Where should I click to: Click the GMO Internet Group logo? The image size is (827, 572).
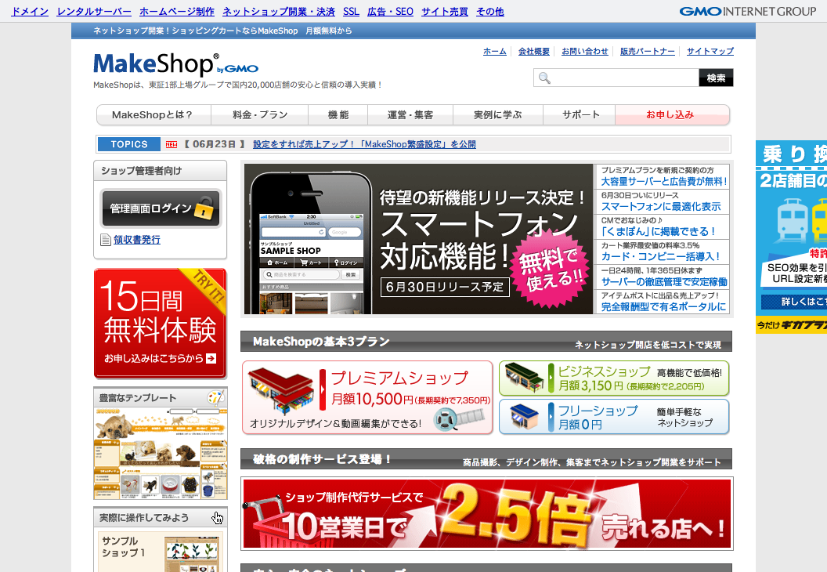click(747, 11)
